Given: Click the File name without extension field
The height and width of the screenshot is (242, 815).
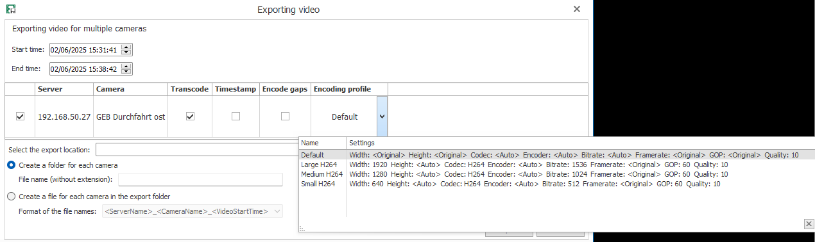Looking at the screenshot, I should pyautogui.click(x=200, y=179).
